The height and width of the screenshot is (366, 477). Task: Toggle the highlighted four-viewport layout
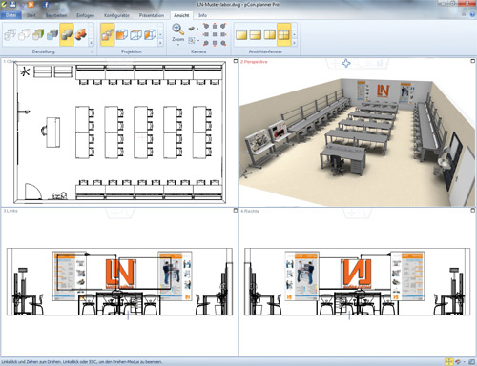coord(284,34)
